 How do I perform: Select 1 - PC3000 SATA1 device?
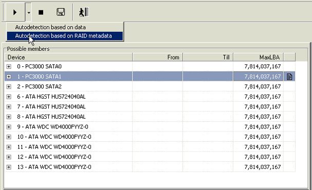coord(39,77)
